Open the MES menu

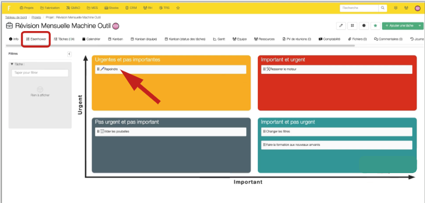92,8
